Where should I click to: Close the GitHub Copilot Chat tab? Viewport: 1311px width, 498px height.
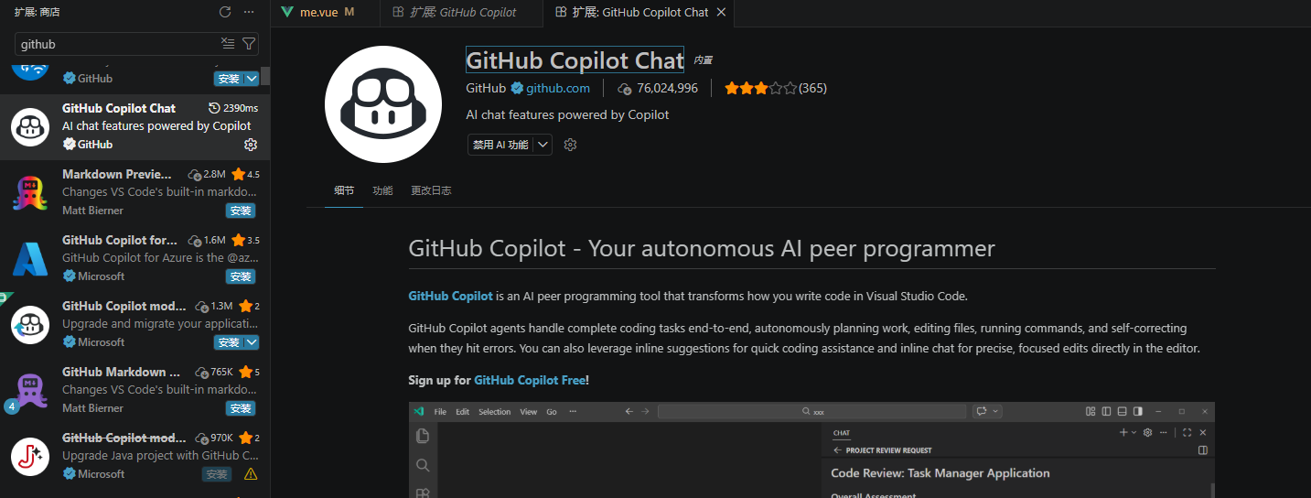pyautogui.click(x=721, y=13)
